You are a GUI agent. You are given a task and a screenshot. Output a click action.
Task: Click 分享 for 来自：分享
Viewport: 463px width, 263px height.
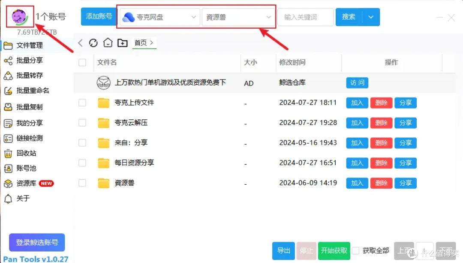[406, 143]
